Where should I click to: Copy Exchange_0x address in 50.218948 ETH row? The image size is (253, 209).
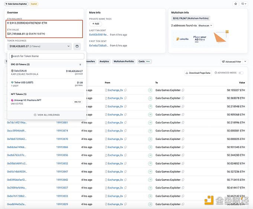tap(125, 106)
